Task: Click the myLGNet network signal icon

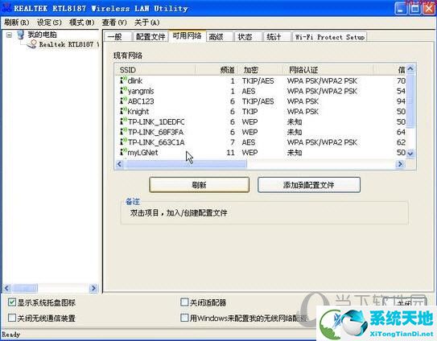Action: coord(123,152)
